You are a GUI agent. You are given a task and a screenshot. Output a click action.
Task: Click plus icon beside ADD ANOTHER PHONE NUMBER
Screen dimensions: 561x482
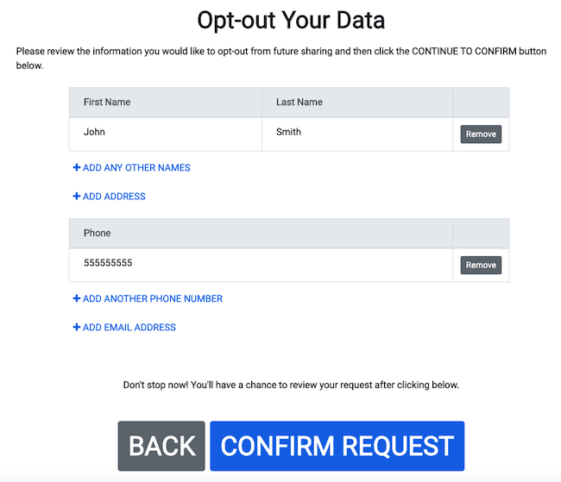tap(77, 298)
